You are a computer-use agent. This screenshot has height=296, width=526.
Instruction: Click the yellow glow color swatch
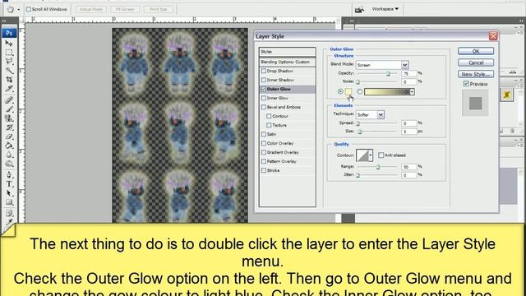point(348,91)
